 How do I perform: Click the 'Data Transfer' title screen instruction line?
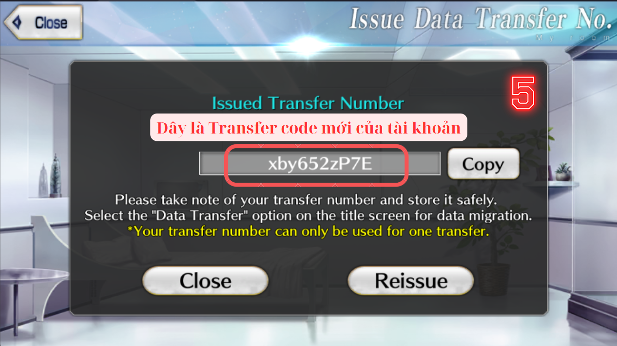pos(308,215)
